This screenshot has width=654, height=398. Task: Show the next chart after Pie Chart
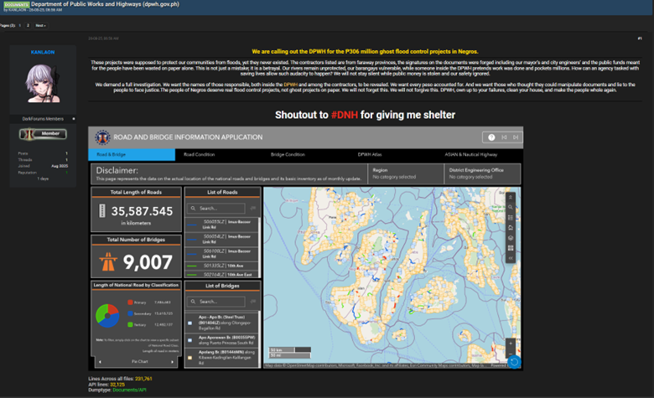(x=172, y=362)
